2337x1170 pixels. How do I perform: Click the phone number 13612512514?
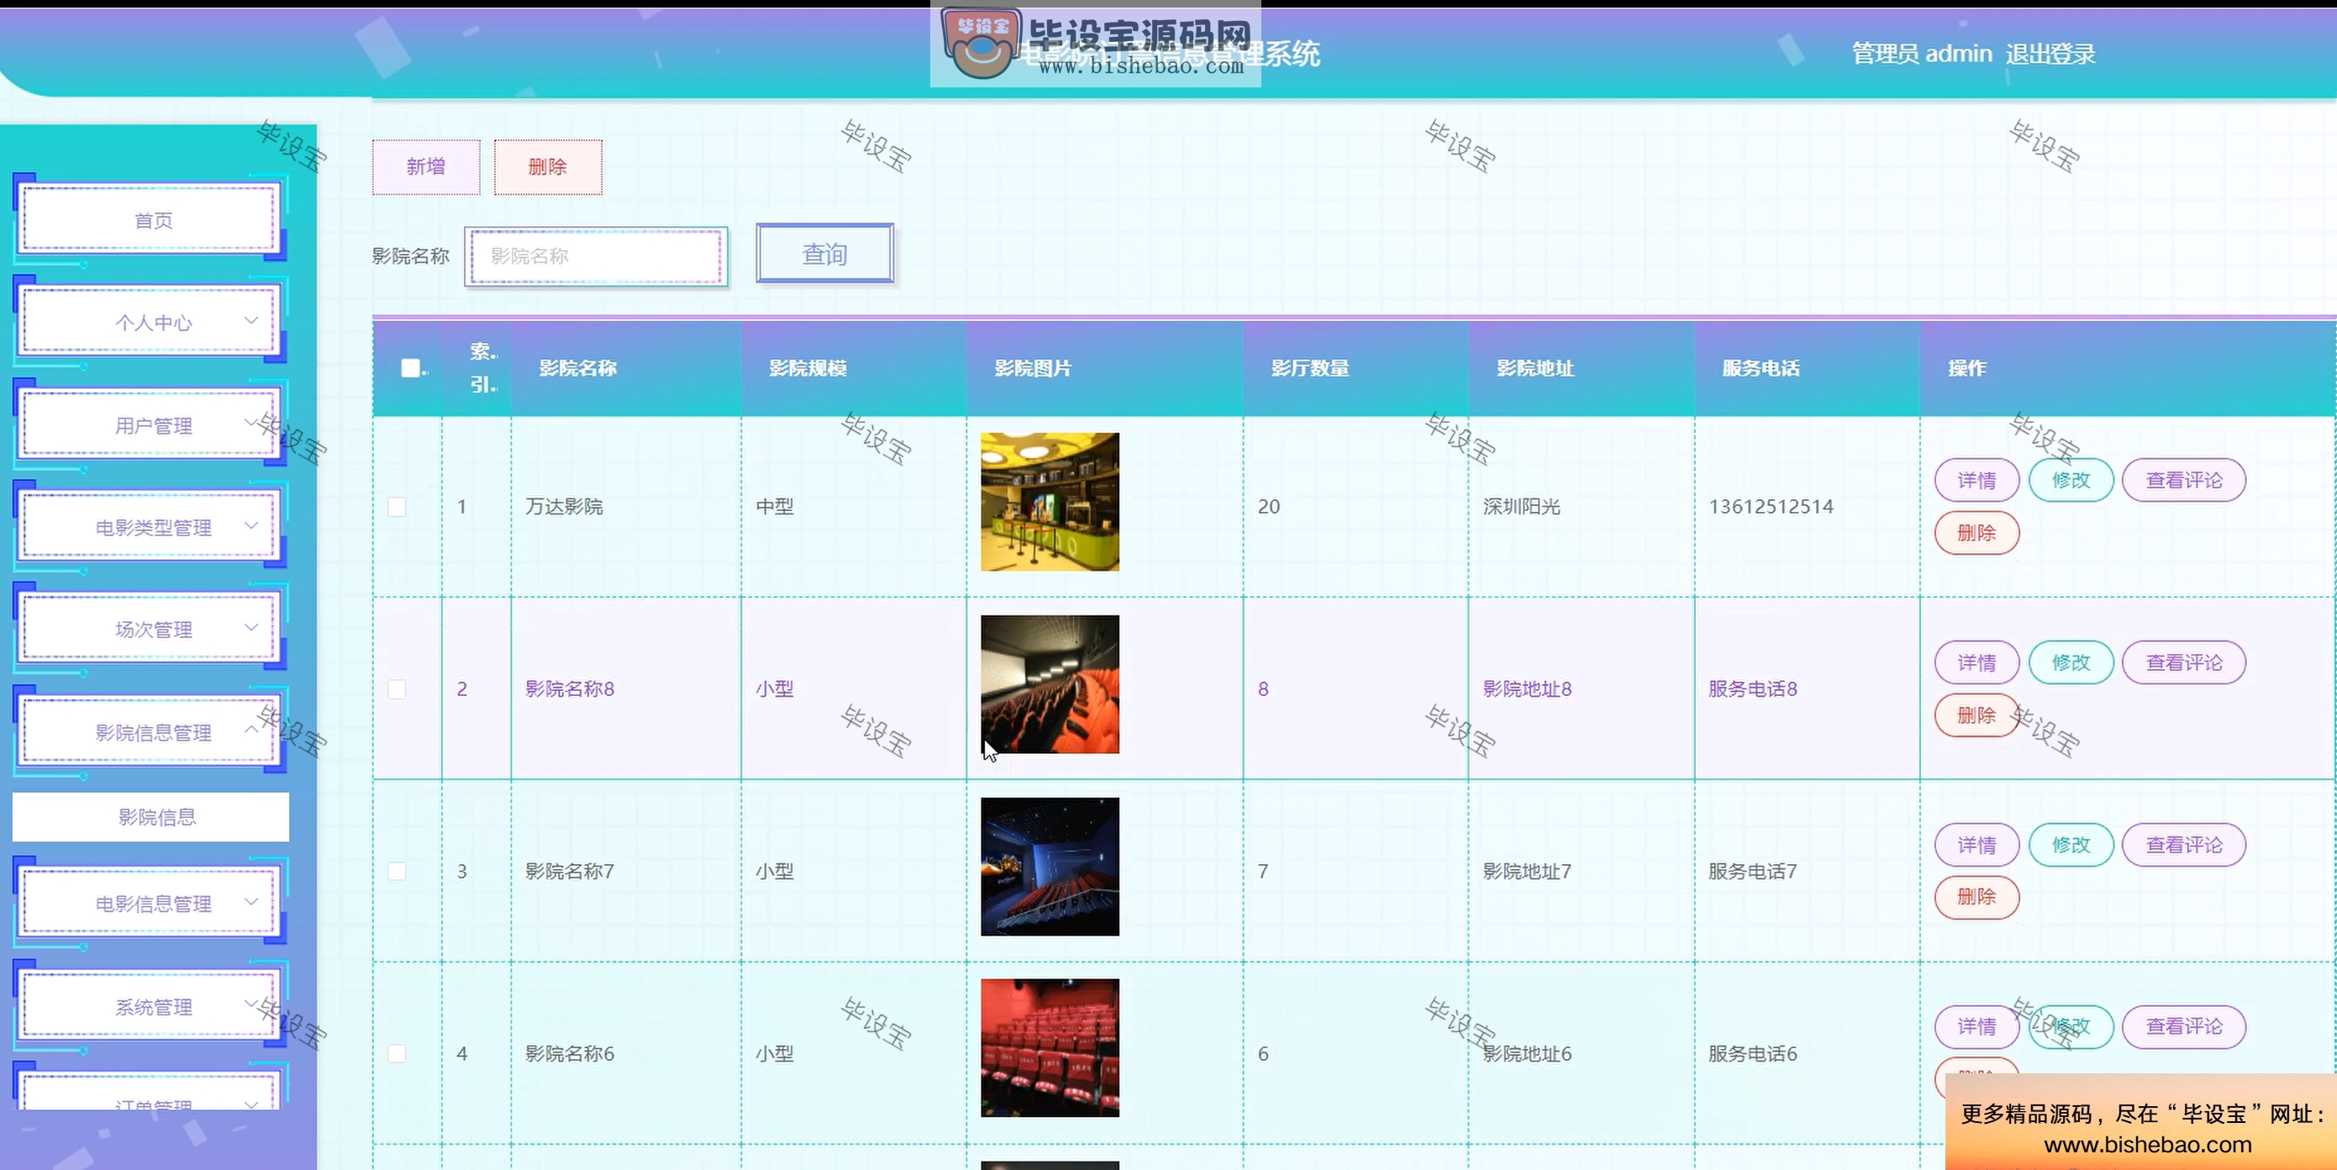(x=1771, y=507)
